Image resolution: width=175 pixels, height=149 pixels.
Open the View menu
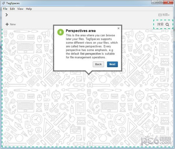(20, 9)
